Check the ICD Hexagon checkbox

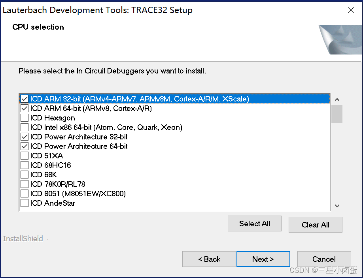coord(25,118)
